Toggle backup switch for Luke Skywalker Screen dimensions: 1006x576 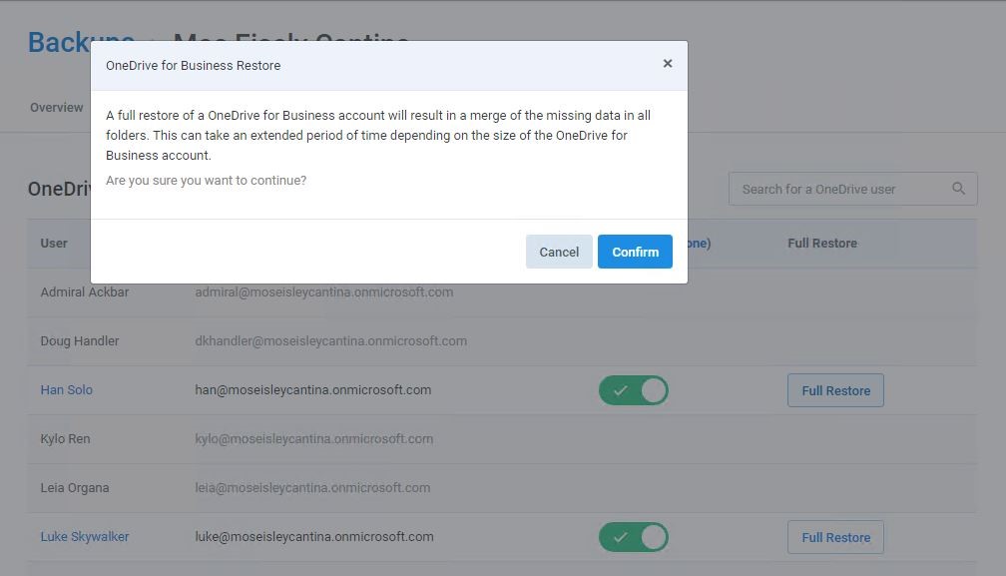tap(633, 537)
